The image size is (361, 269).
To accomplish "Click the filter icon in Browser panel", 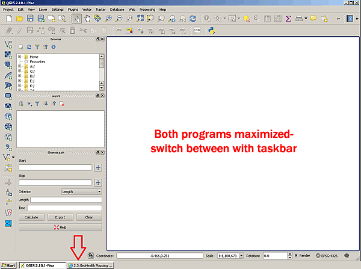I will point(37,47).
